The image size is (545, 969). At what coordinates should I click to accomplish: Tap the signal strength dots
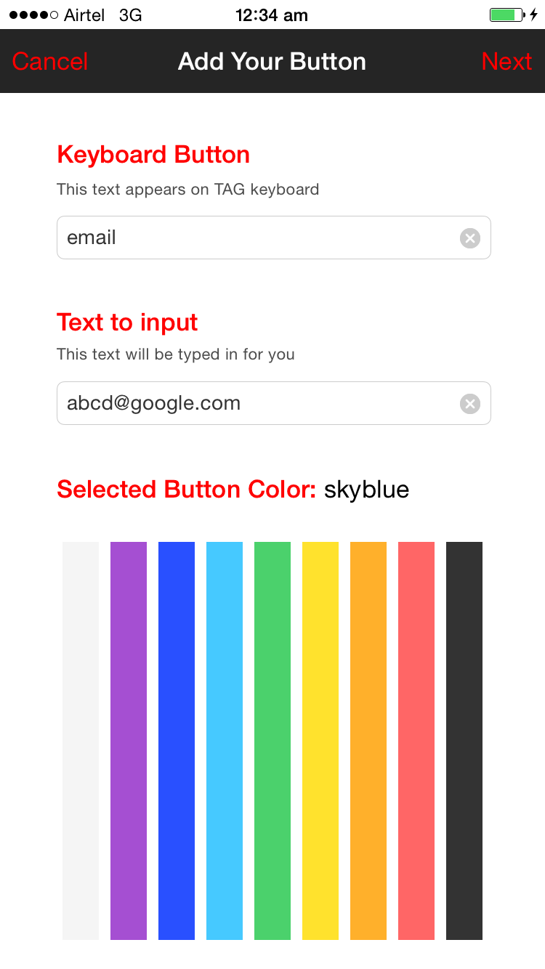coord(33,15)
